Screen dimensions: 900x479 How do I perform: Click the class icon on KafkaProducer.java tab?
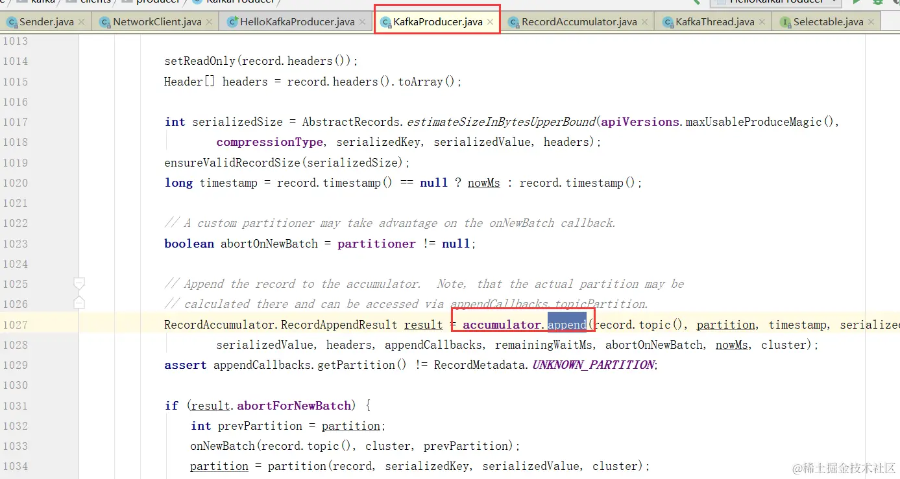385,22
